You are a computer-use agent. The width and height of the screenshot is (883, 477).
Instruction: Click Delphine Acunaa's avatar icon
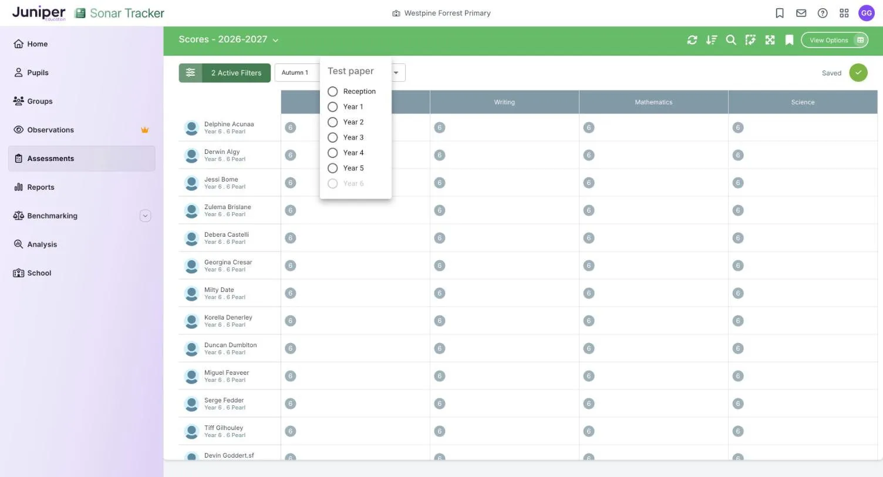point(191,127)
